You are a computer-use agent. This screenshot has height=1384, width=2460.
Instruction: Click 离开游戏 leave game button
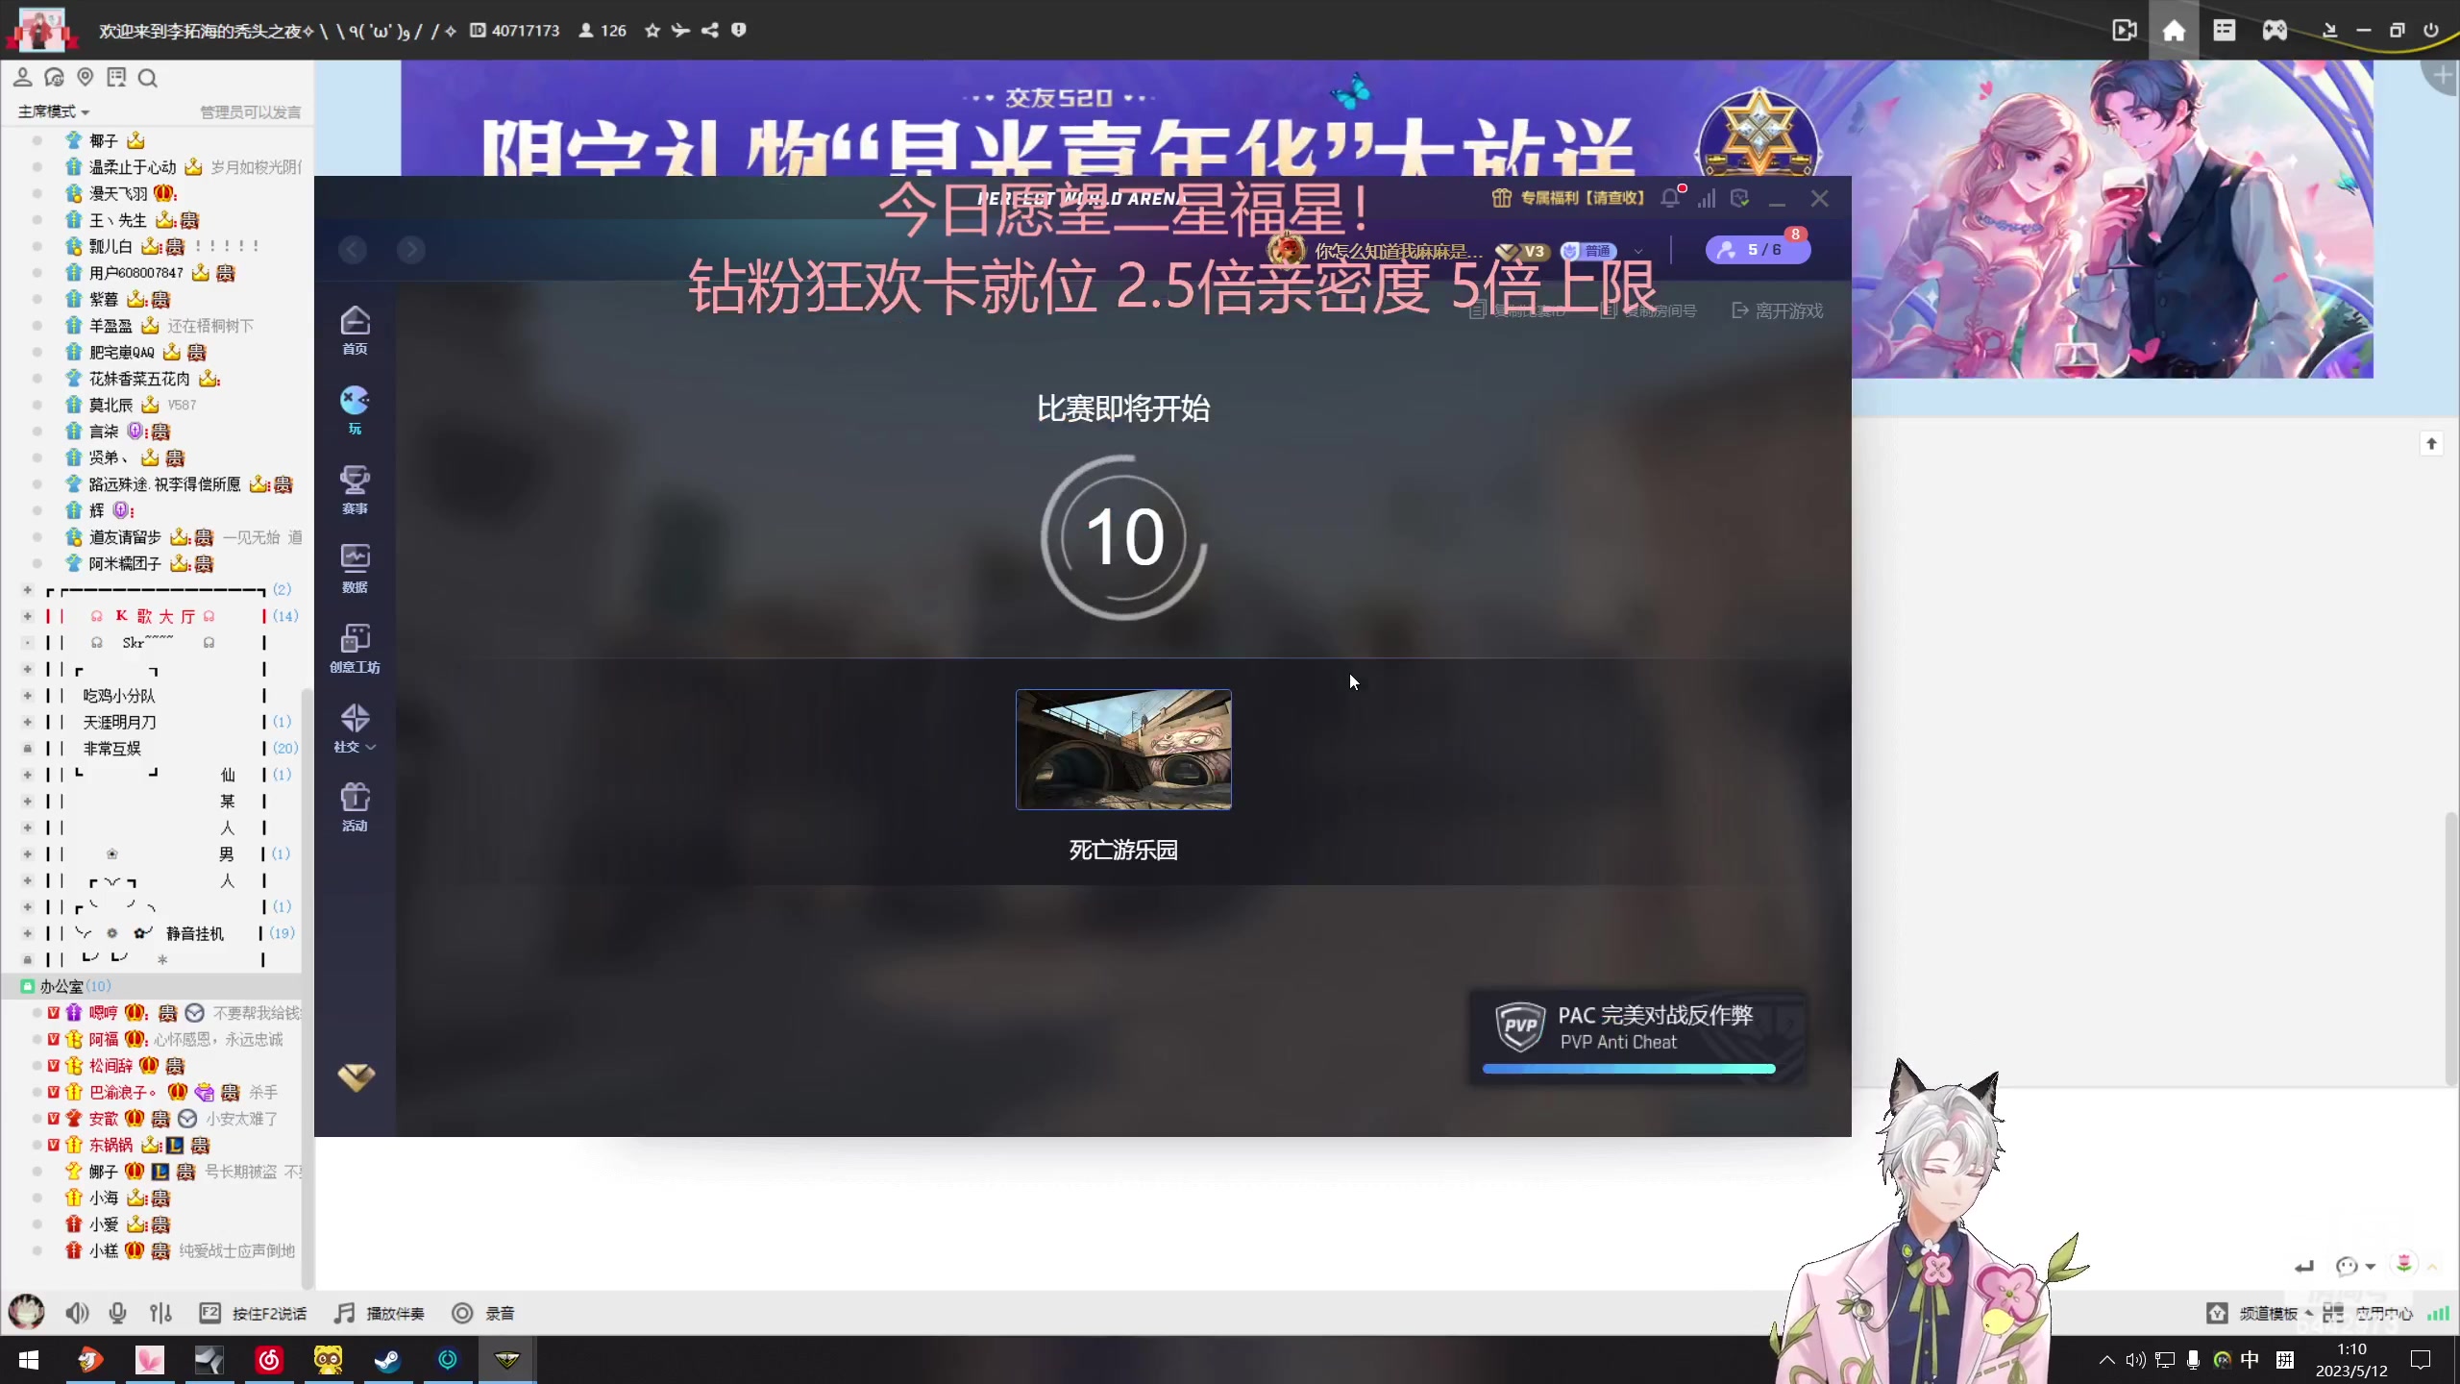click(x=1778, y=310)
